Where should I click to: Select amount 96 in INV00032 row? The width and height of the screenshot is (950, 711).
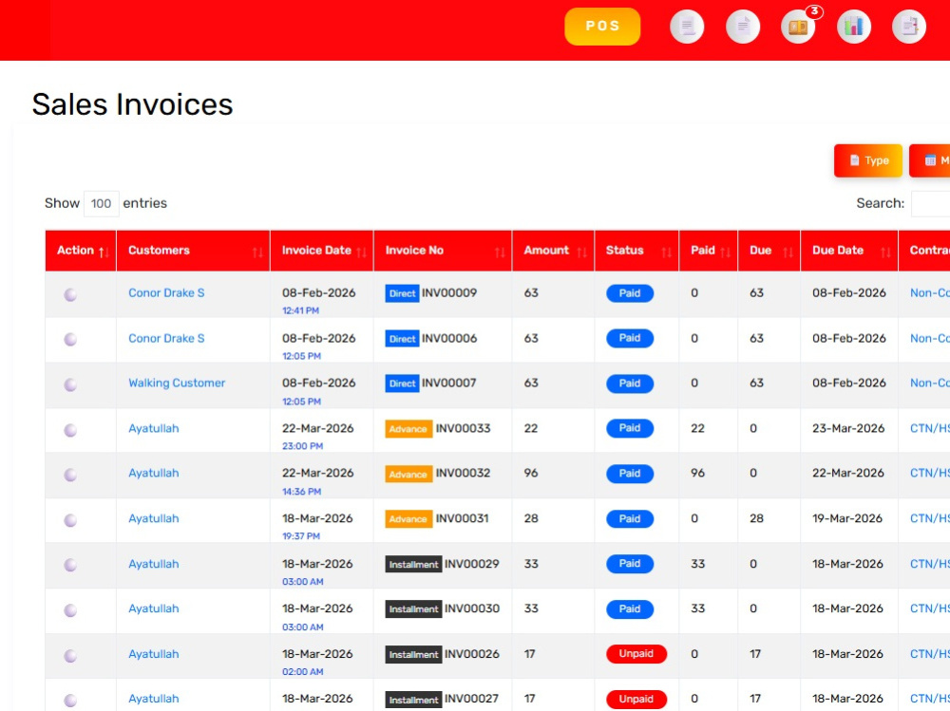coord(531,474)
